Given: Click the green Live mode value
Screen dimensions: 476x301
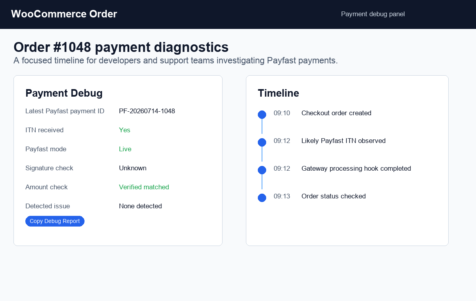Looking at the screenshot, I should (x=125, y=149).
